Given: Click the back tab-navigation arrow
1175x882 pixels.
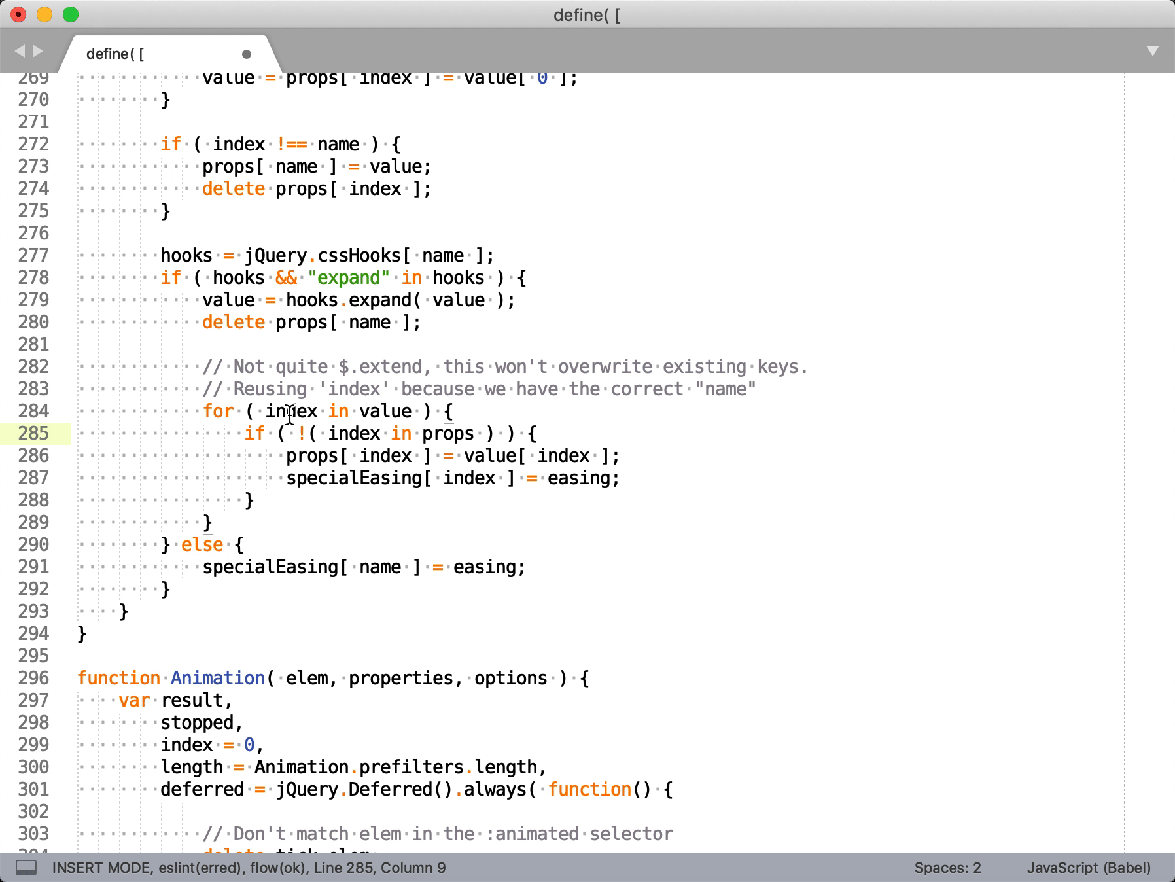Looking at the screenshot, I should (20, 51).
